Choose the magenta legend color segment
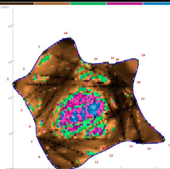170x169 pixels. 125,3
